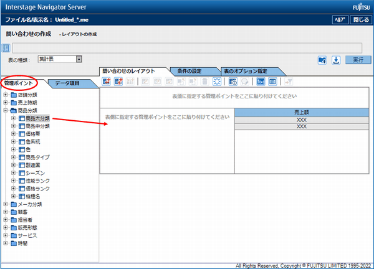Open help with the ヘルプ button
The image size is (374, 269).
click(x=340, y=20)
